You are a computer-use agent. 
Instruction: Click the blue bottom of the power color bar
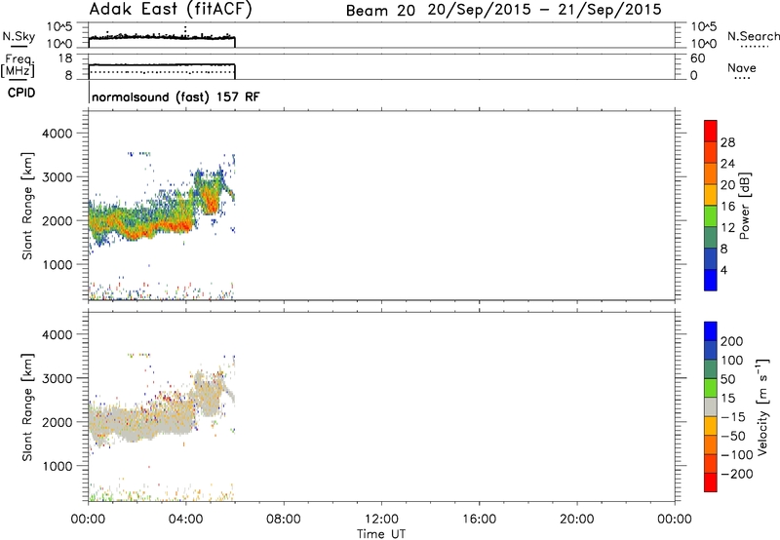point(711,280)
